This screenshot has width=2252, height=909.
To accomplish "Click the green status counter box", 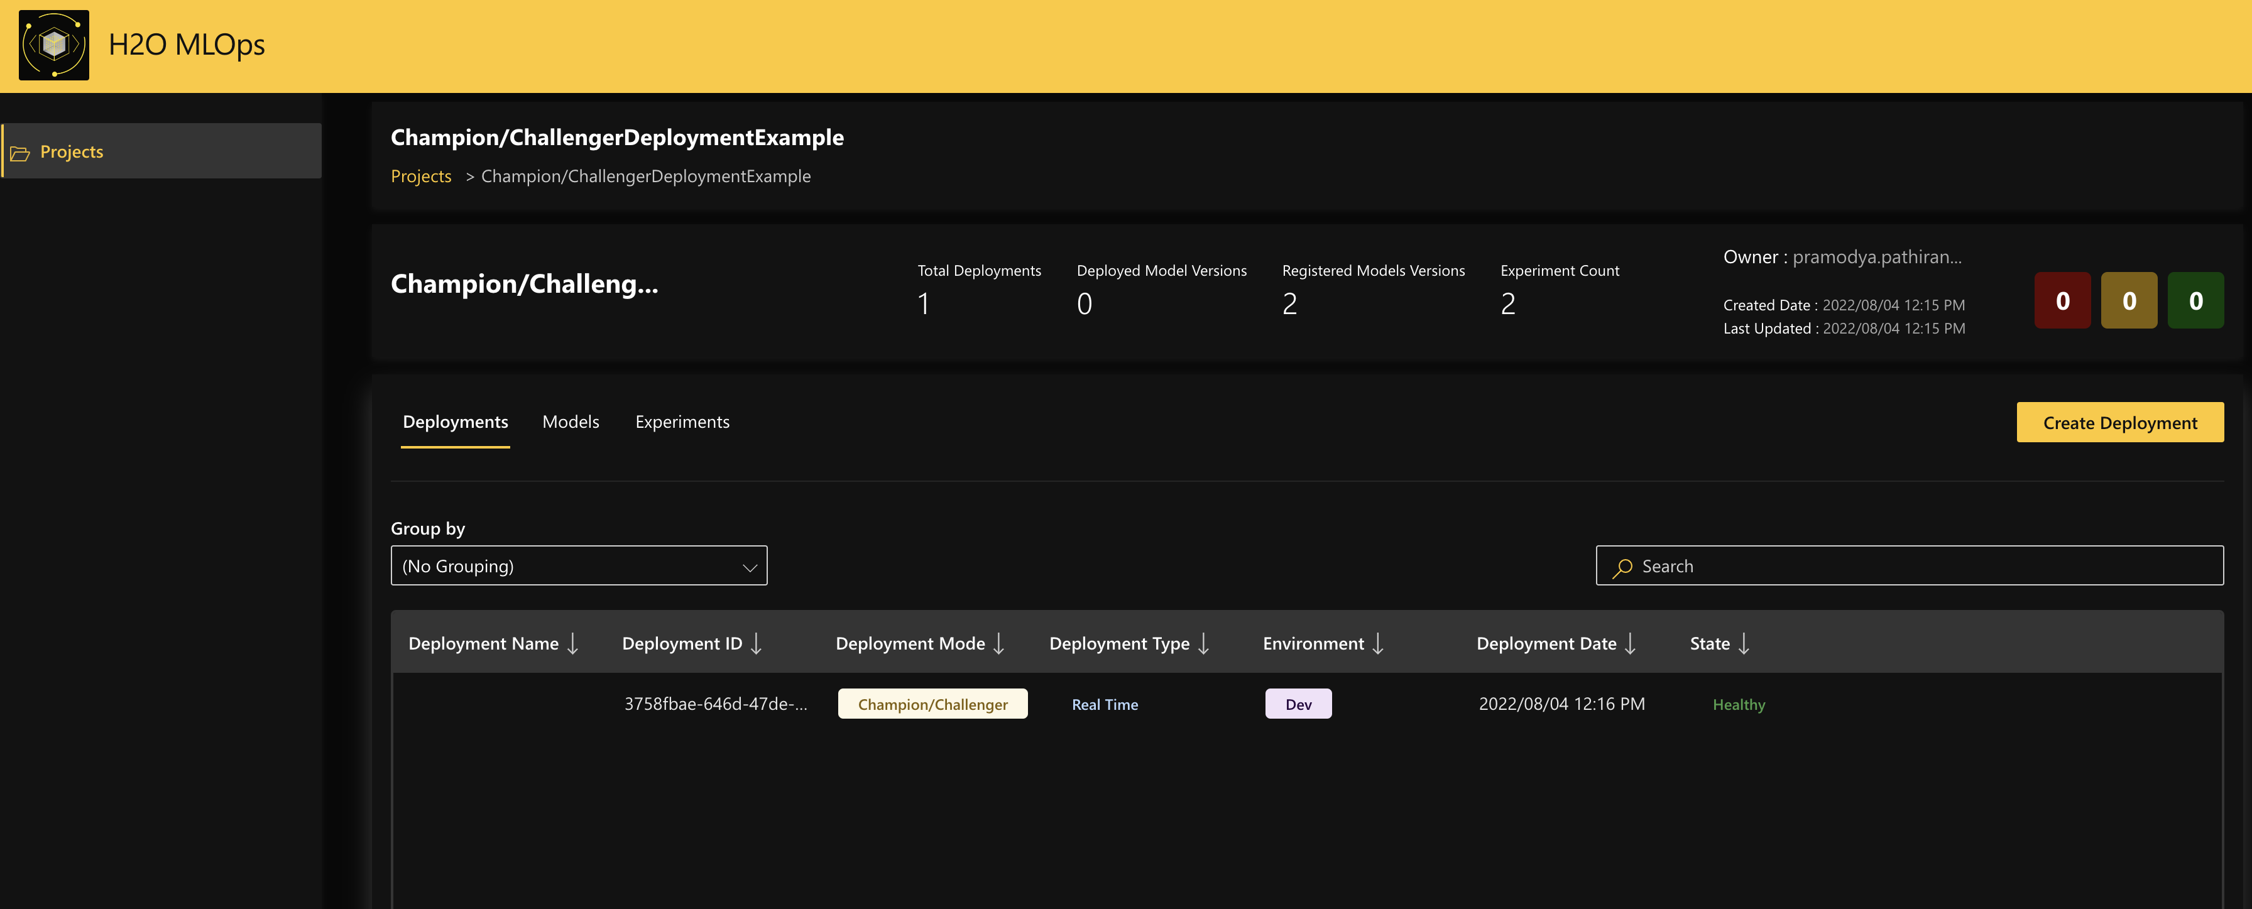I will [x=2195, y=301].
